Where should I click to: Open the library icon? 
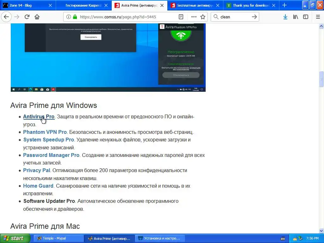(x=296, y=17)
